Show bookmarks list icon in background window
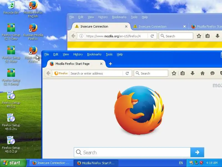 pyautogui.click(x=208, y=36)
